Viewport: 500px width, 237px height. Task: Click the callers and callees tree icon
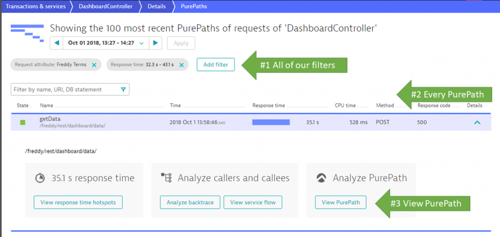click(166, 178)
